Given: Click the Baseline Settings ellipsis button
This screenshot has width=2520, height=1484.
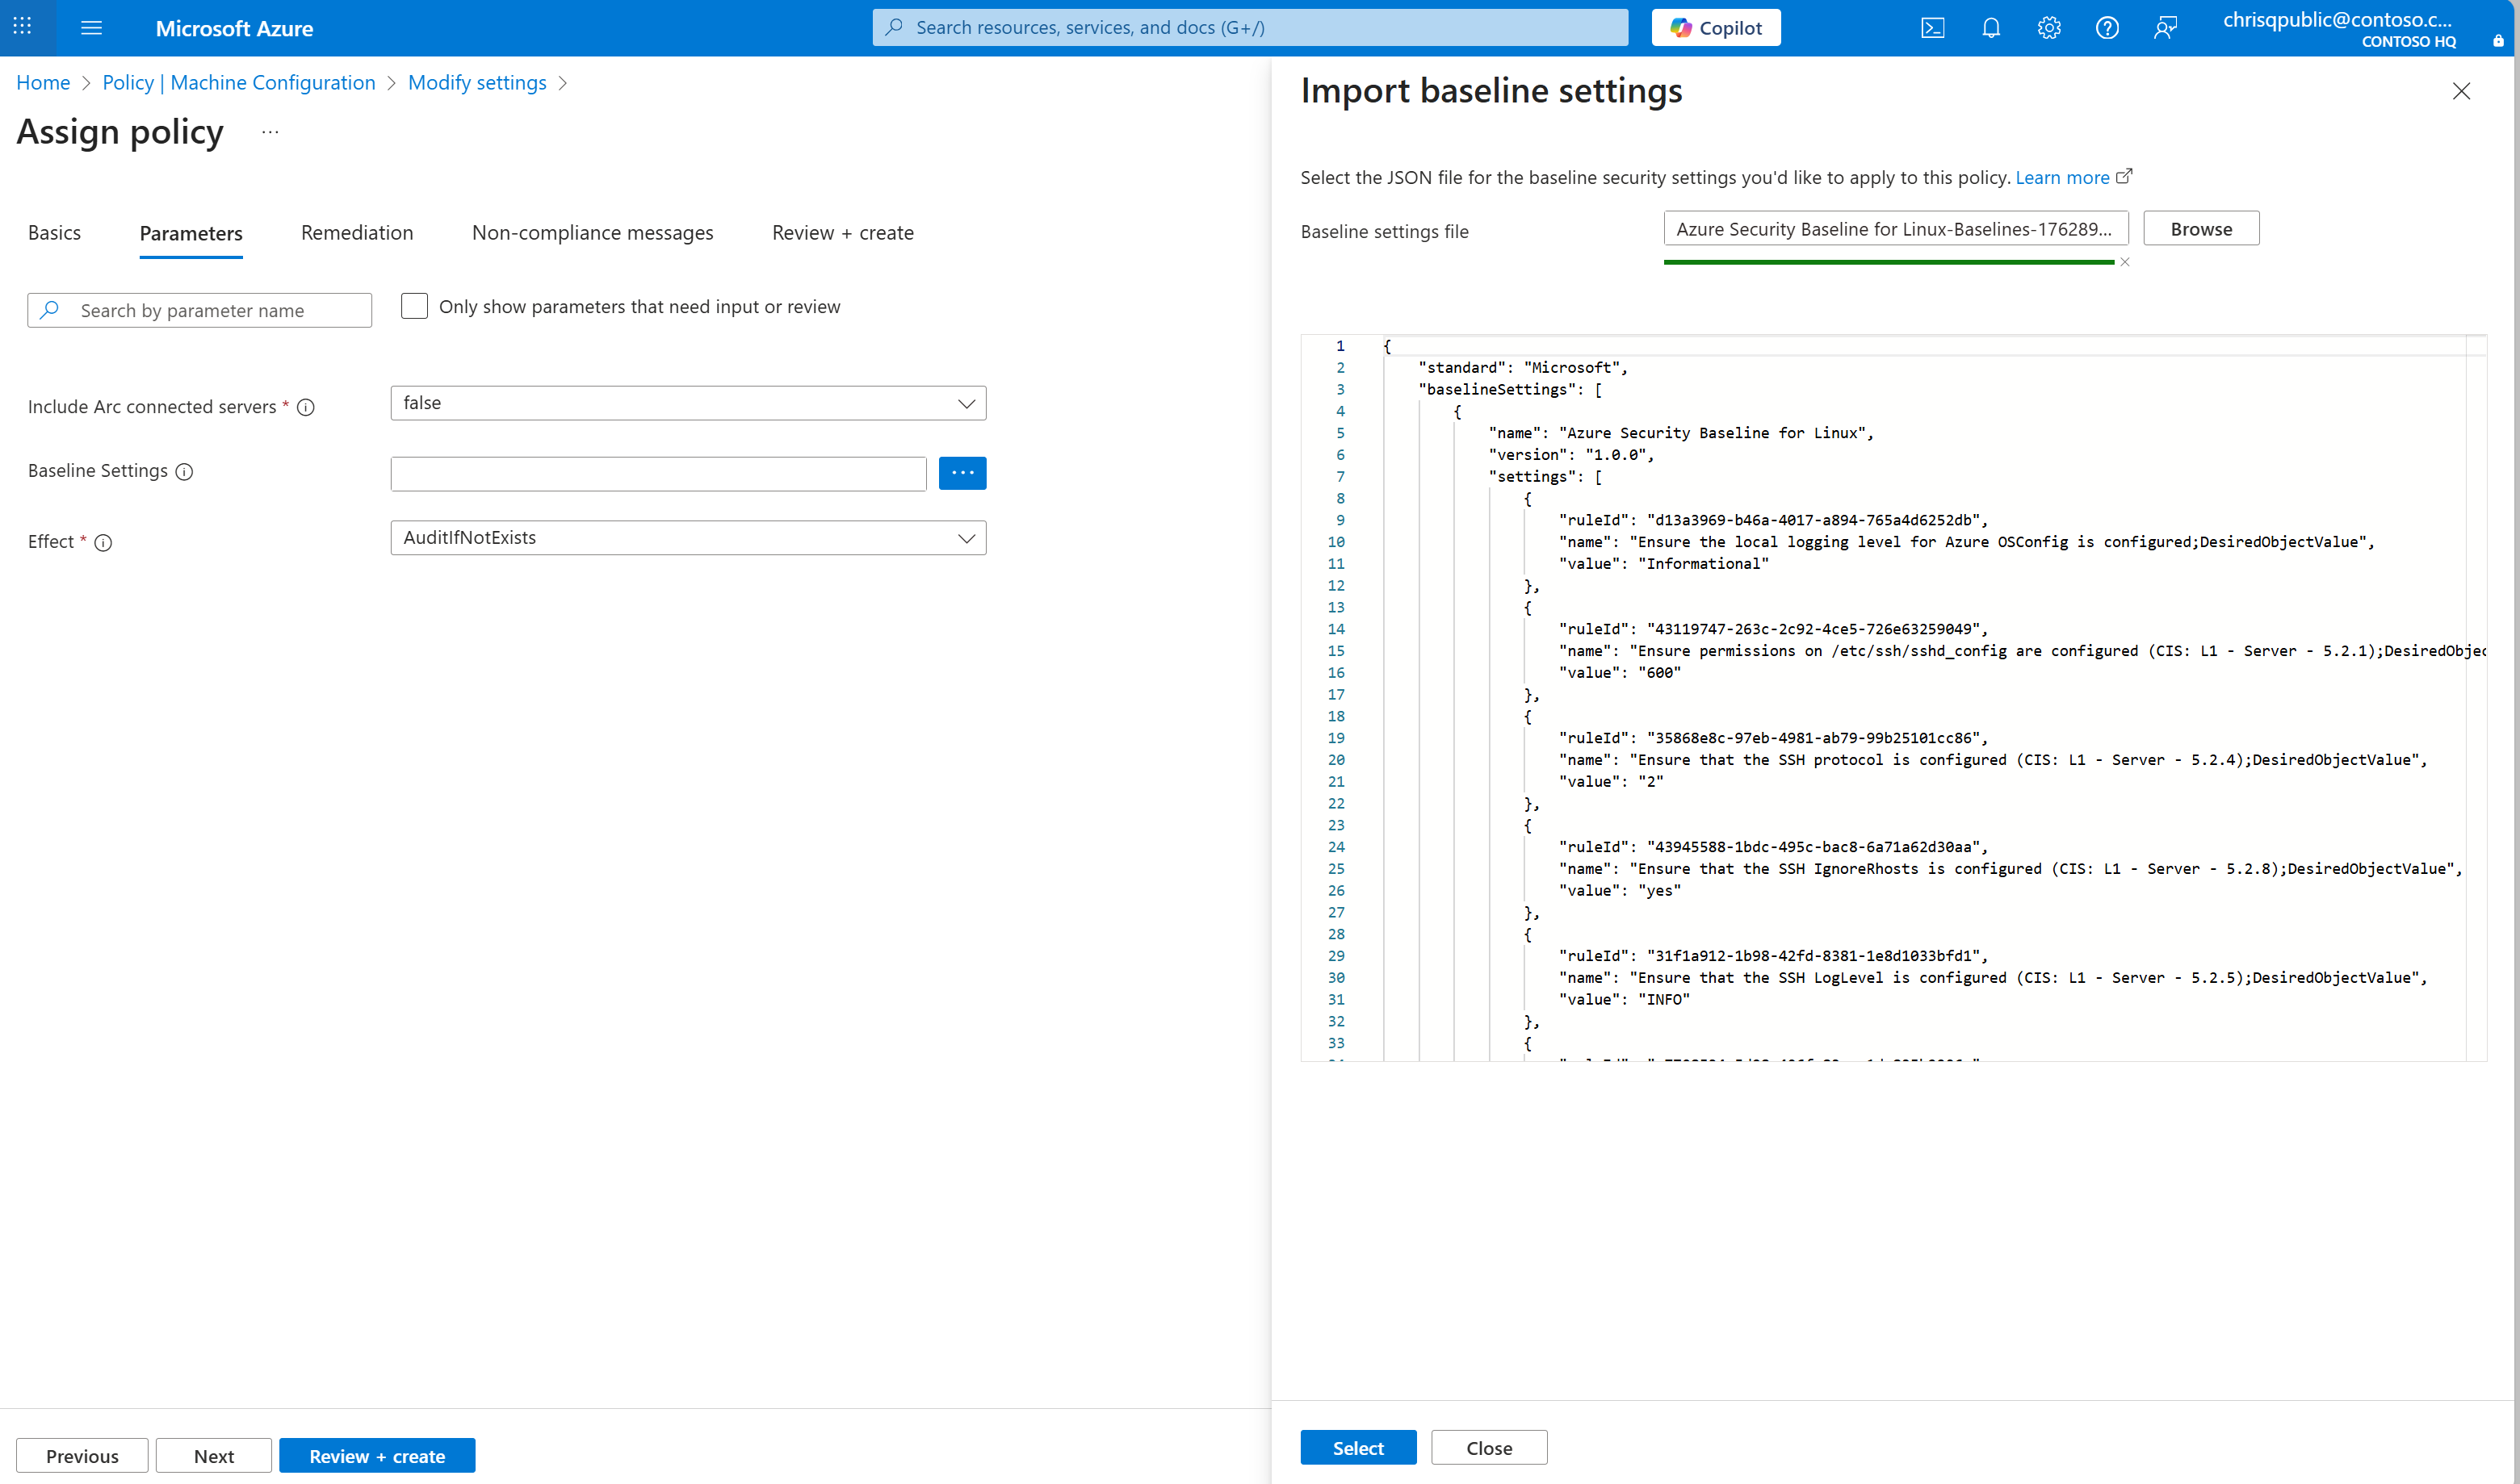Looking at the screenshot, I should point(962,473).
